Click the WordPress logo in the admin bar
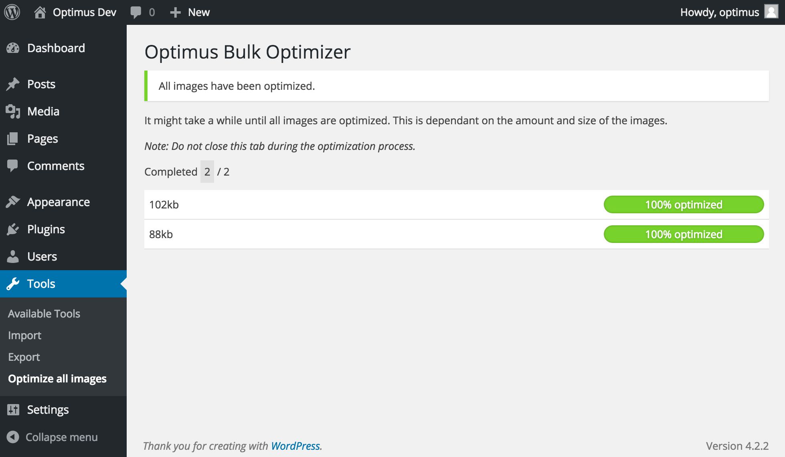The height and width of the screenshot is (457, 785). pos(12,12)
